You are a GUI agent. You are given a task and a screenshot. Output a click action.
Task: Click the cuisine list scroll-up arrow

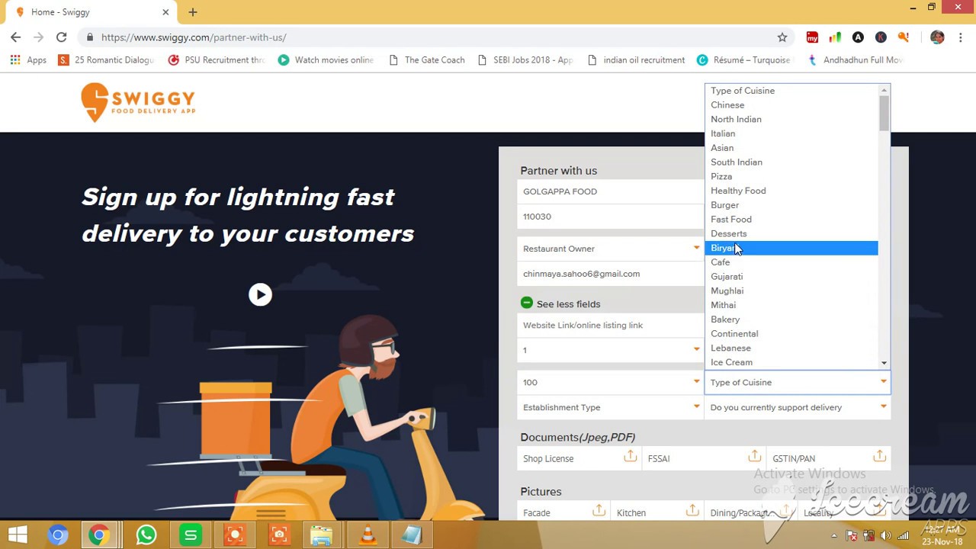884,90
